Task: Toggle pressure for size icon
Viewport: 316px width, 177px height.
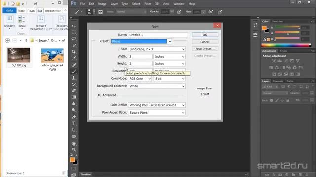Action: click(220, 12)
